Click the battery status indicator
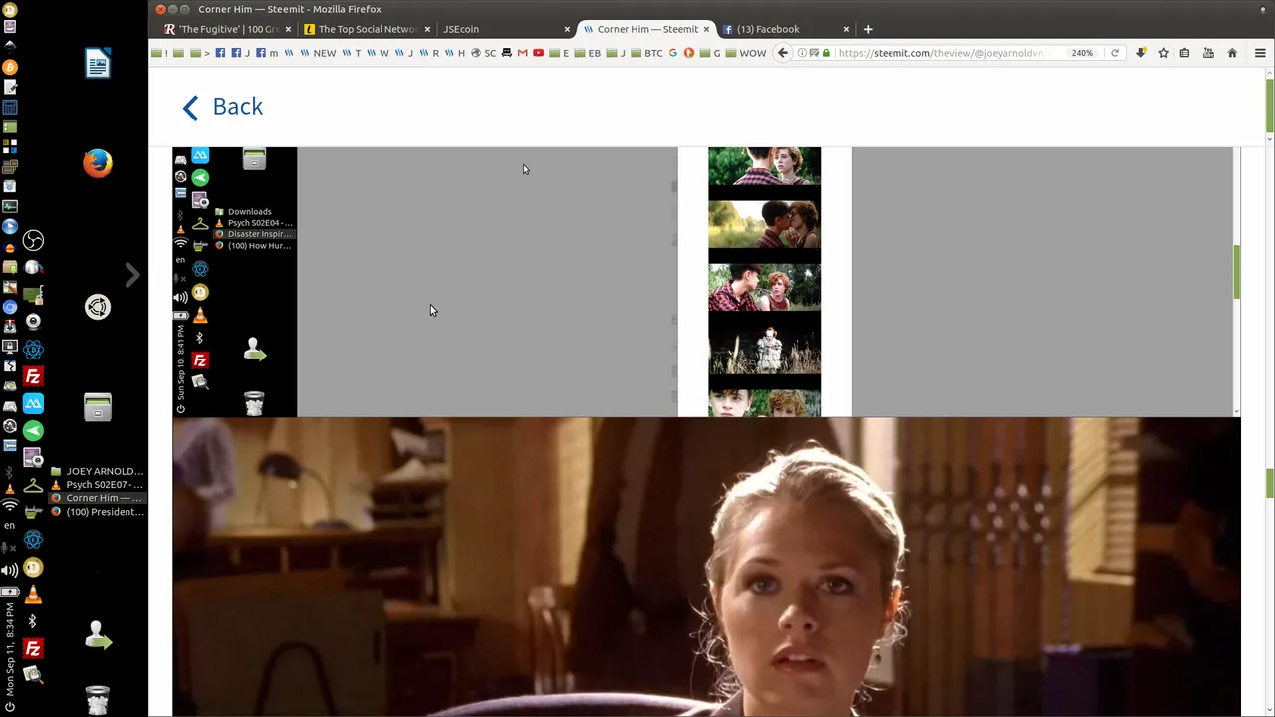 click(10, 592)
